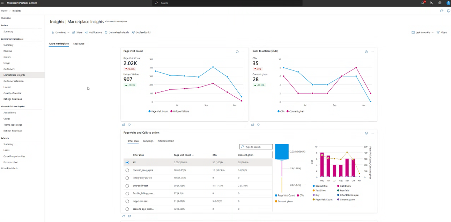Open the Download dropdown
The width and height of the screenshot is (451, 222).
60,32
